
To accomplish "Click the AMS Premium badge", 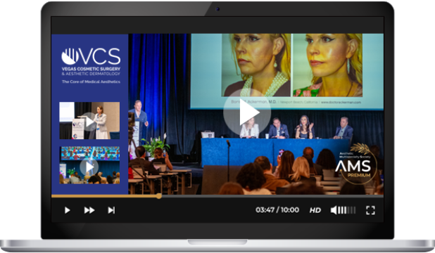I will 355,164.
